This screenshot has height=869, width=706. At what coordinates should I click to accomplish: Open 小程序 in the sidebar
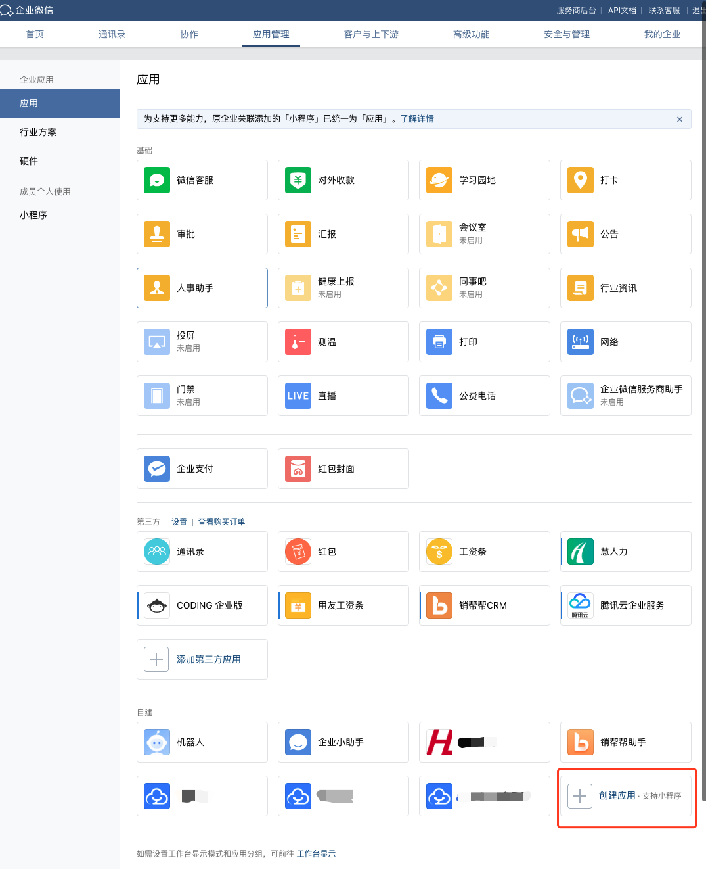33,215
